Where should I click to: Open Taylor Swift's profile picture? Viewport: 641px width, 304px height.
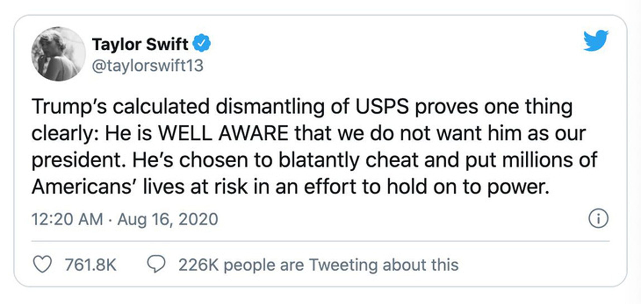[x=58, y=54]
